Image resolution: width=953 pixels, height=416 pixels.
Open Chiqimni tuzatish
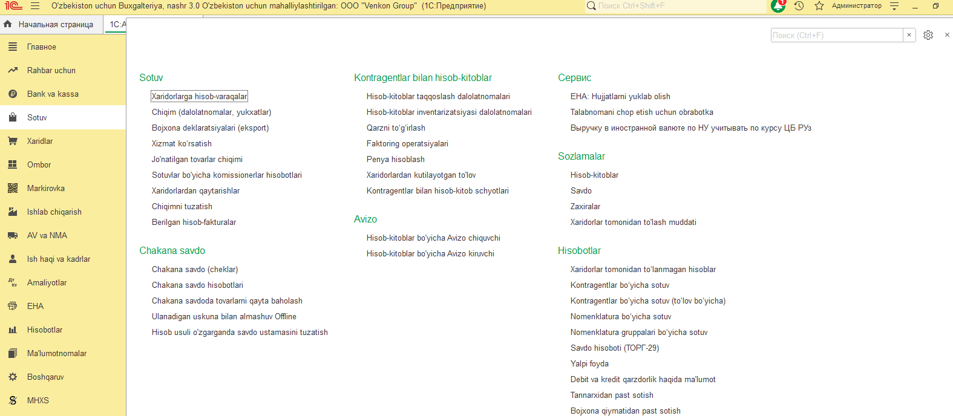(x=182, y=206)
